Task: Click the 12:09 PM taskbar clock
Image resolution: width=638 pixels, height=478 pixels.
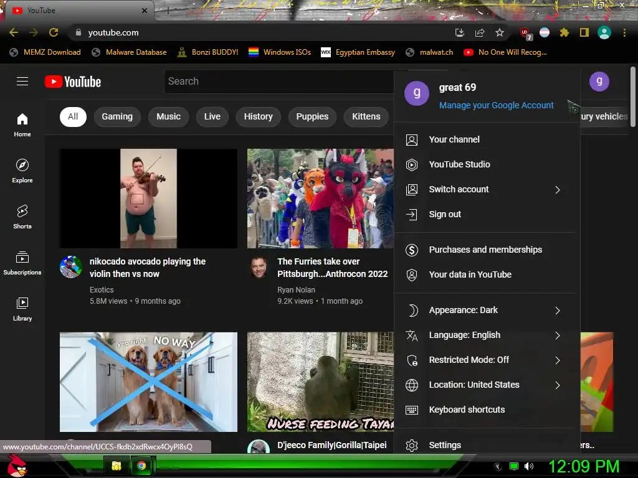Action: click(x=584, y=466)
